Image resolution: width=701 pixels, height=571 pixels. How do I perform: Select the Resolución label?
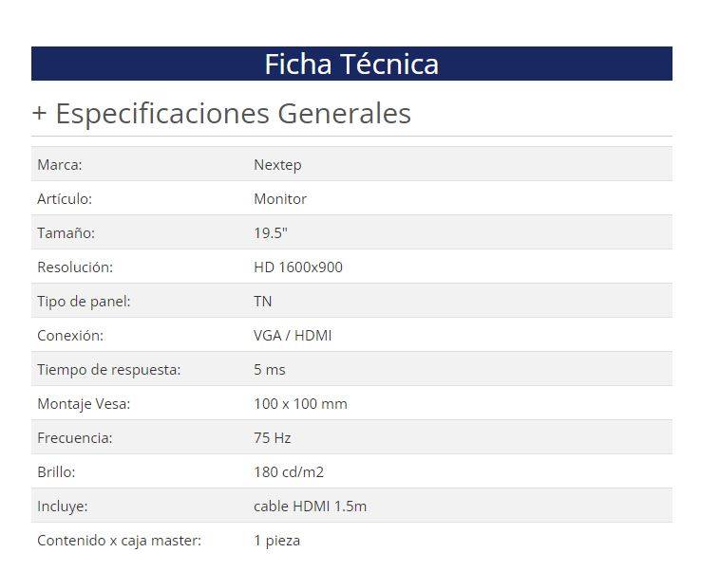pyautogui.click(x=75, y=267)
